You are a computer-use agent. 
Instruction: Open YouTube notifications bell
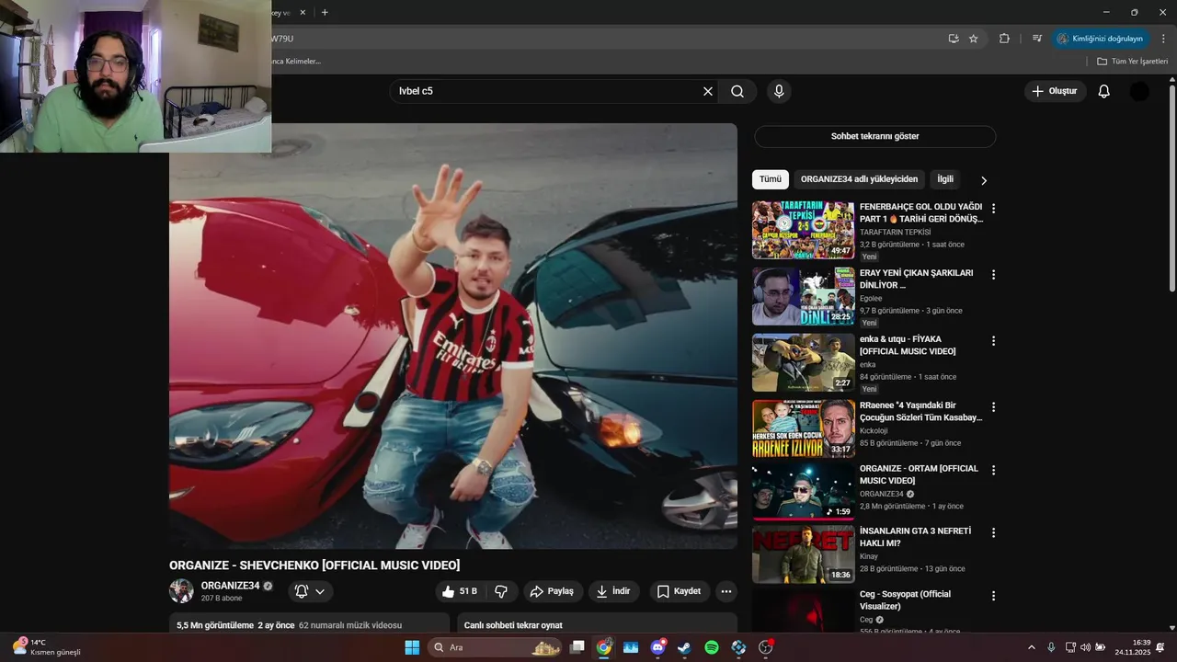click(1104, 91)
